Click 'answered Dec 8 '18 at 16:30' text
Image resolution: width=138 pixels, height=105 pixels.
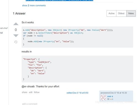114,93
